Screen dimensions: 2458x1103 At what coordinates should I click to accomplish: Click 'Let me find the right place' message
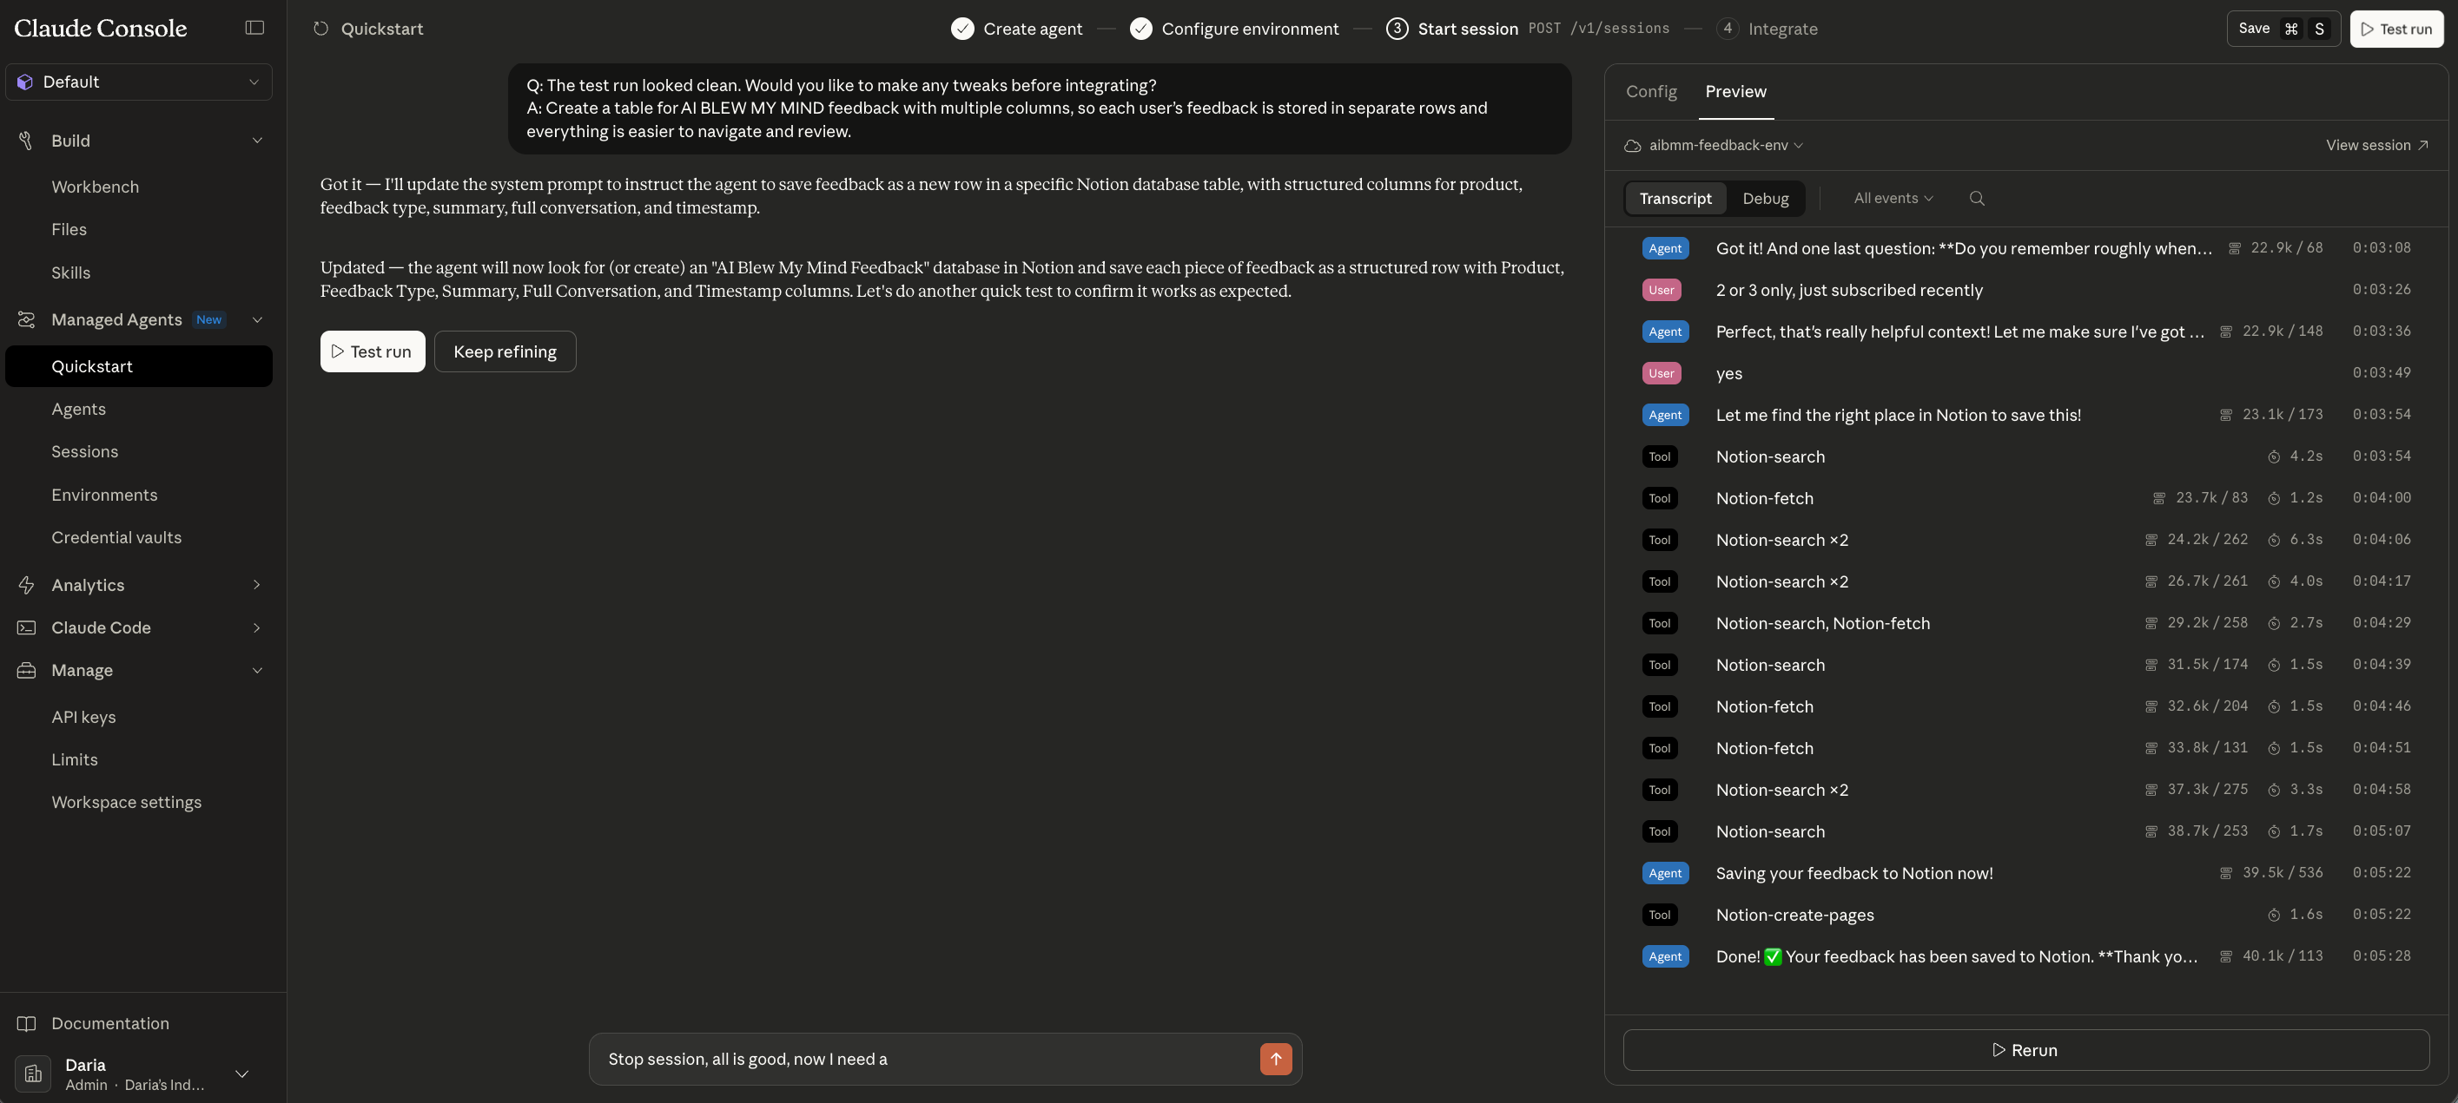[x=1898, y=415]
